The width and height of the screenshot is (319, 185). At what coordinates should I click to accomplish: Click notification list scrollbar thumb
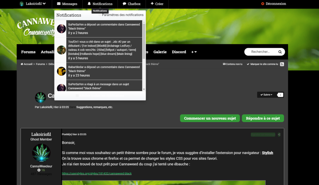(144, 41)
